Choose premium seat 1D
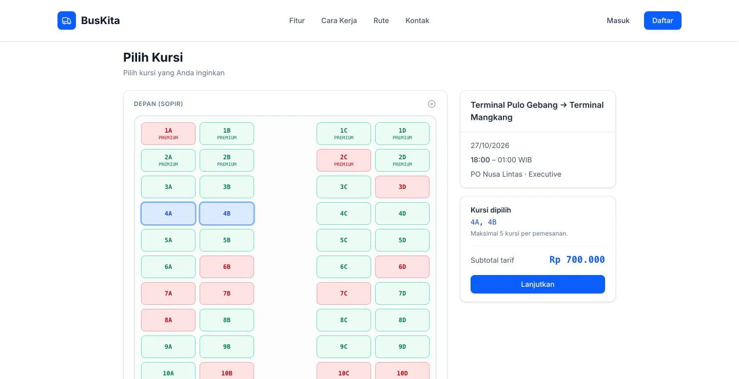The height and width of the screenshot is (379, 739). (402, 134)
